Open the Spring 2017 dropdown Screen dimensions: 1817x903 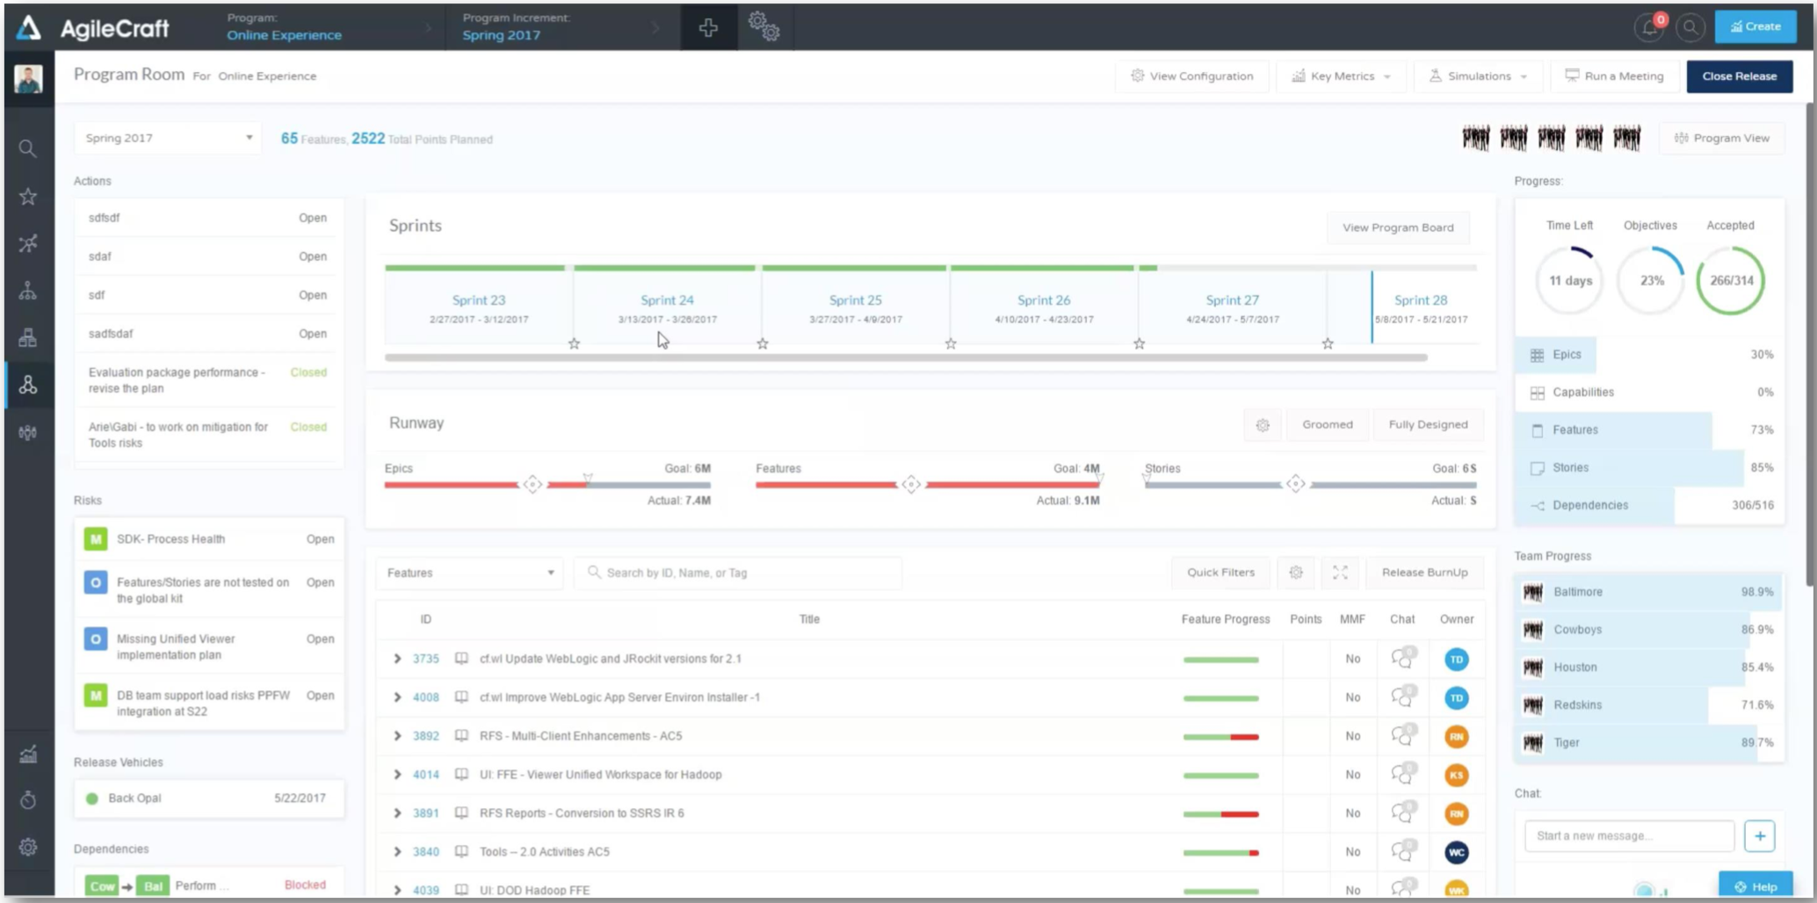pyautogui.click(x=168, y=138)
